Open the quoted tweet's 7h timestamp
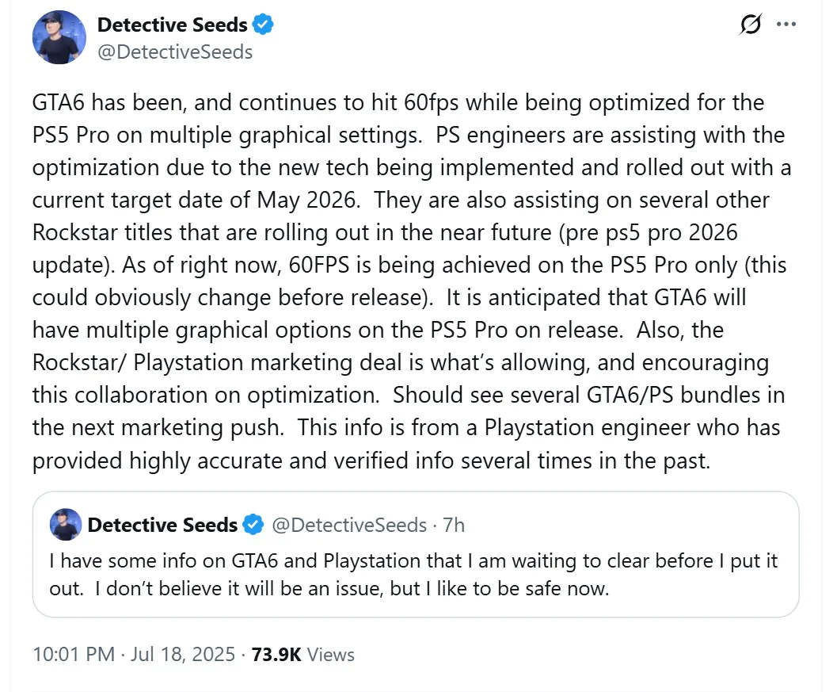 tap(453, 525)
